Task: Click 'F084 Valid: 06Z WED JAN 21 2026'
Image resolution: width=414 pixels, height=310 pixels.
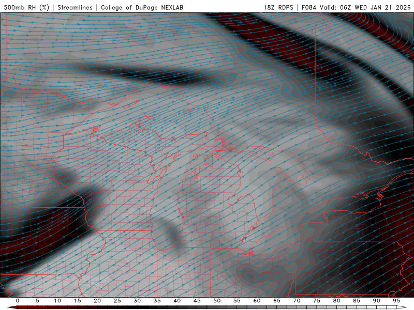Action: 356,7
